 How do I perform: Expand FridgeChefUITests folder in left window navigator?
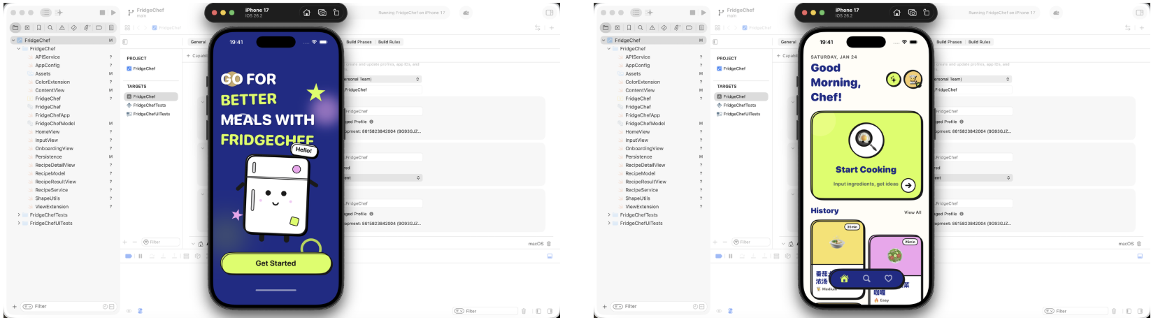tap(19, 224)
